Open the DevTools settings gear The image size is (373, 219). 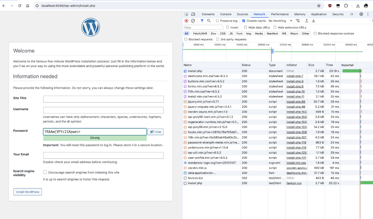click(x=361, y=14)
